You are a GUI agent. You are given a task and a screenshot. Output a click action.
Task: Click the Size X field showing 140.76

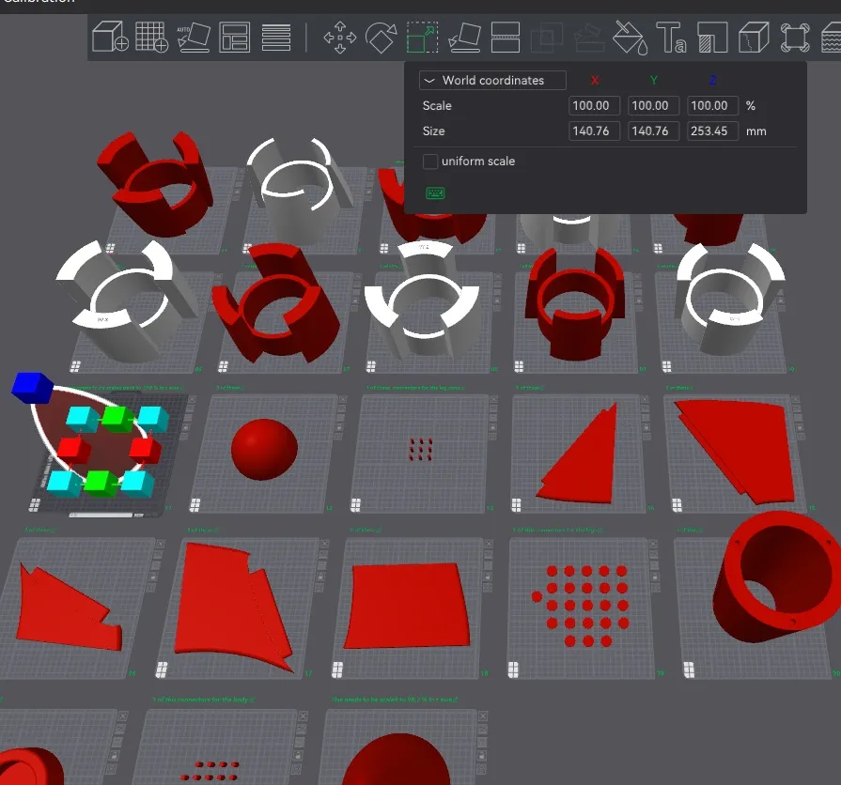[x=594, y=131]
